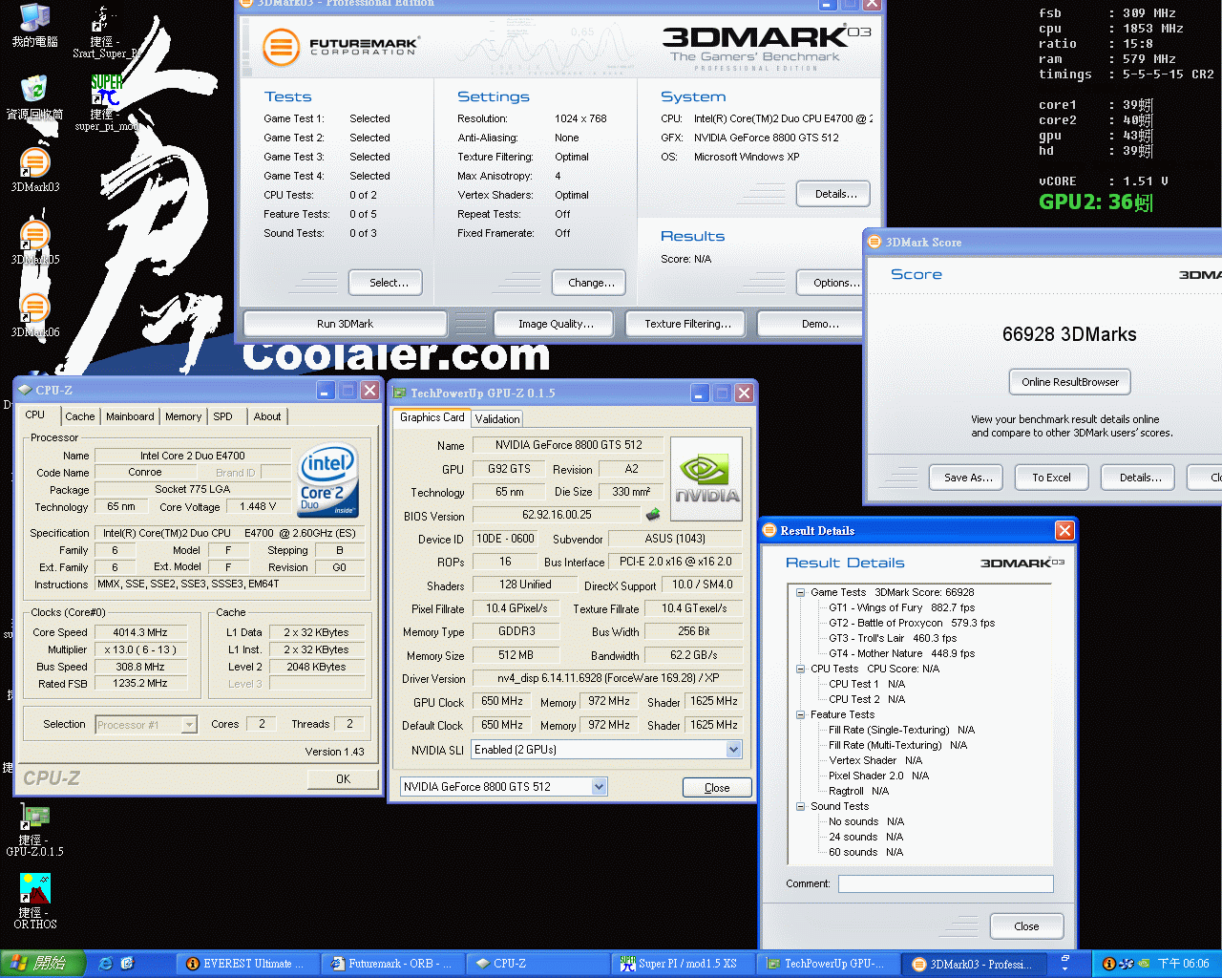
Task: Open the ORTHOS desktop shortcut
Action: click(34, 902)
